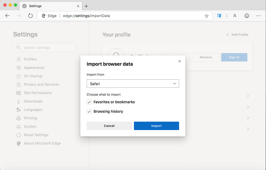Click the blue shield window icon in the toolbar
The height and width of the screenshot is (170, 266).
tap(219, 16)
